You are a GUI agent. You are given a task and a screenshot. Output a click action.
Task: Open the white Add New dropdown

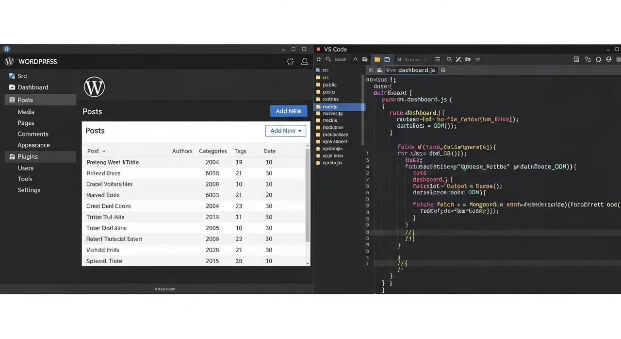[285, 131]
